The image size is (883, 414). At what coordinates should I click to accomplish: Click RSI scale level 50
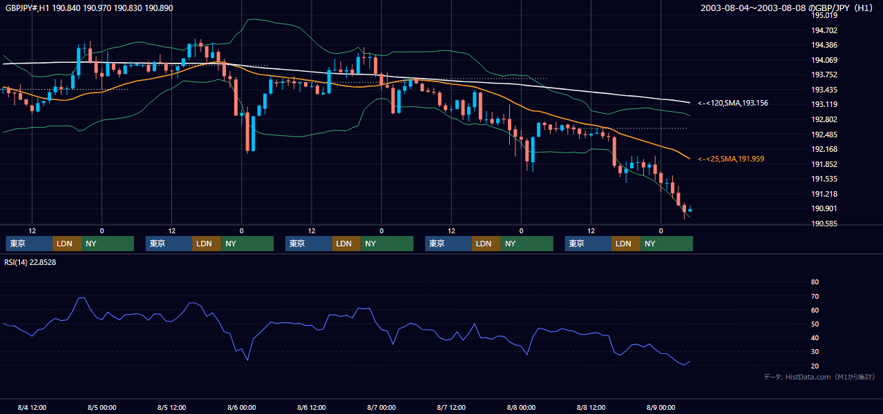[x=815, y=324]
